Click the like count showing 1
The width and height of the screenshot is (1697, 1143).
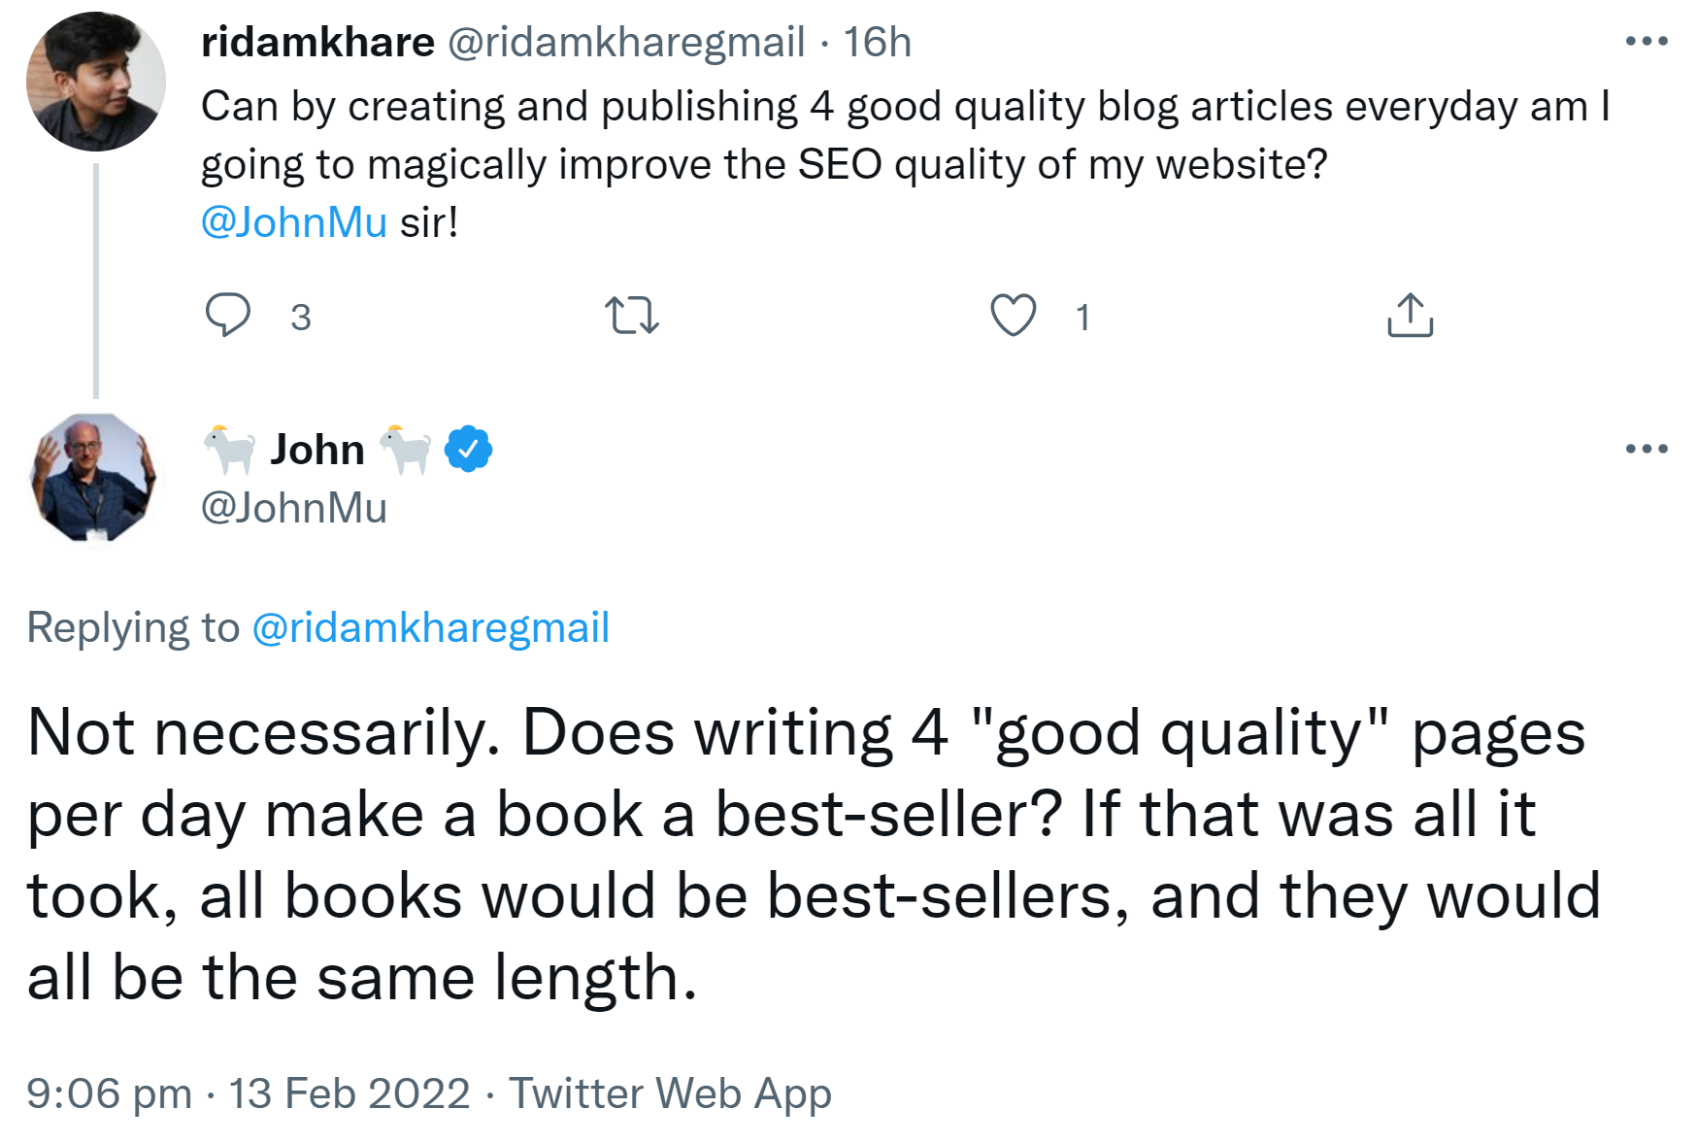[1081, 316]
